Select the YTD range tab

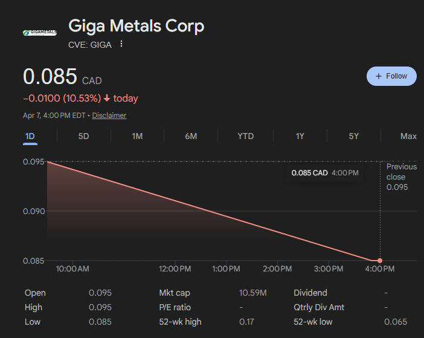pyautogui.click(x=245, y=136)
